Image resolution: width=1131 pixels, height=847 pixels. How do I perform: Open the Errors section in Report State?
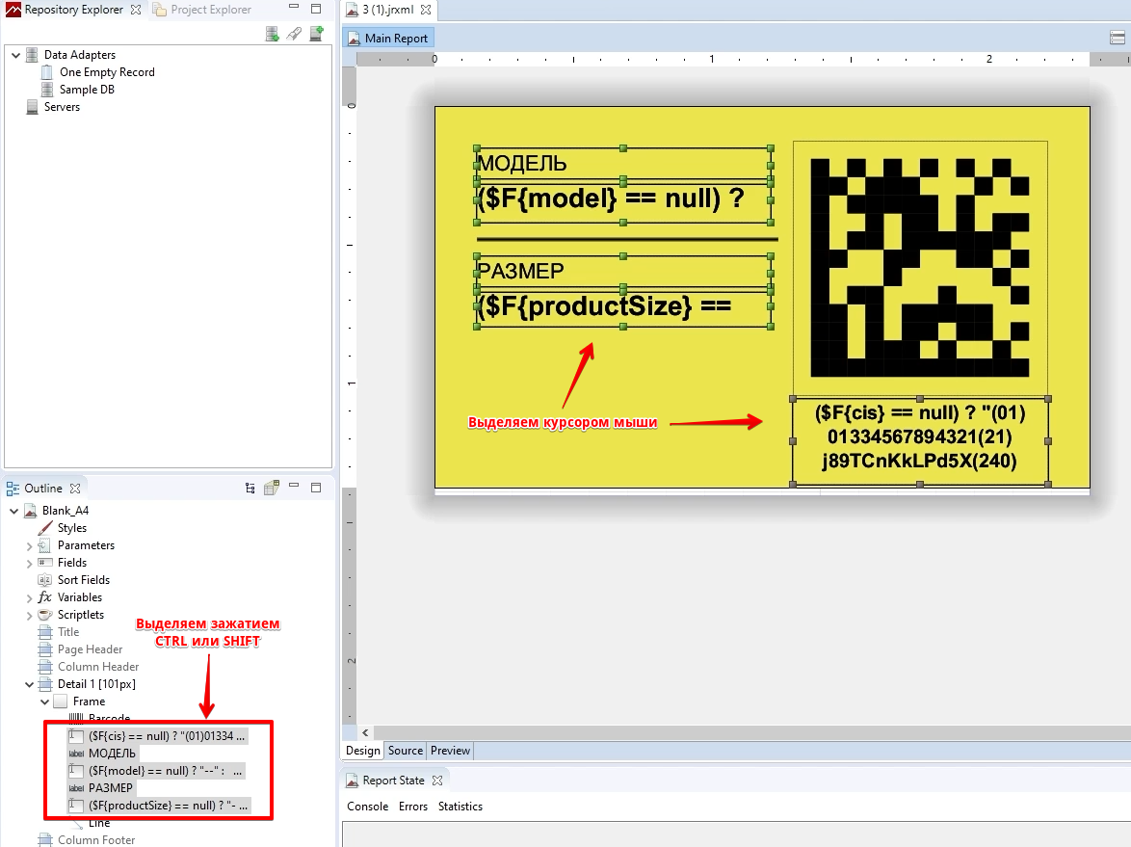pyautogui.click(x=413, y=807)
